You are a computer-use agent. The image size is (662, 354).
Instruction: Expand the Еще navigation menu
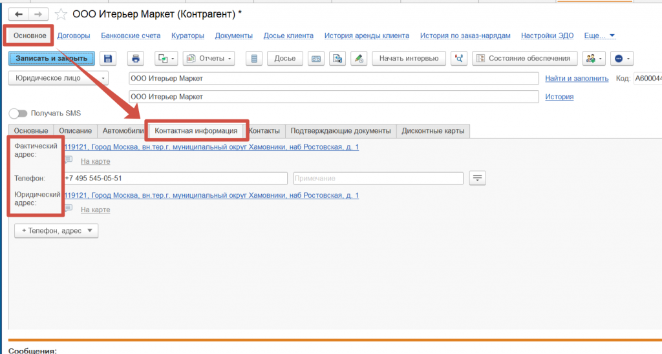[x=599, y=35]
